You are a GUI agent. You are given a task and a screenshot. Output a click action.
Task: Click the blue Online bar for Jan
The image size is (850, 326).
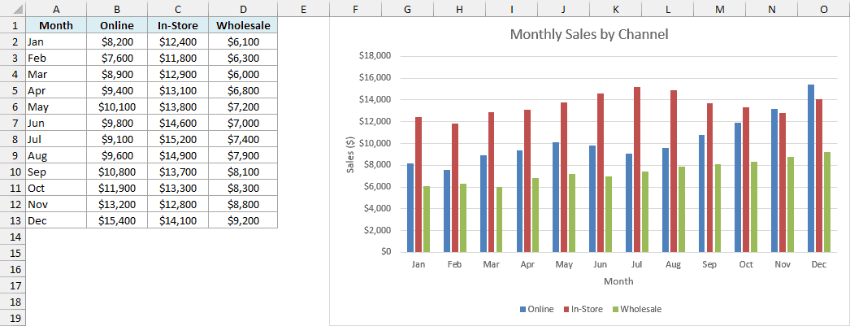pyautogui.click(x=410, y=208)
